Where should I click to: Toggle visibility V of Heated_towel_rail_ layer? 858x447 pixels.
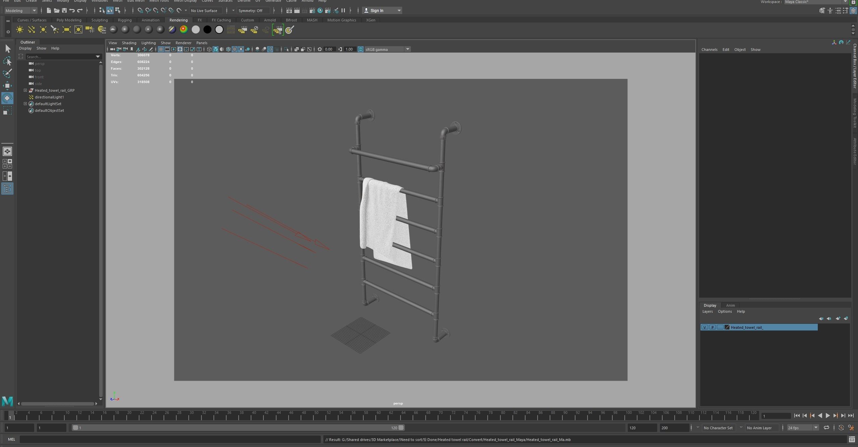point(704,327)
